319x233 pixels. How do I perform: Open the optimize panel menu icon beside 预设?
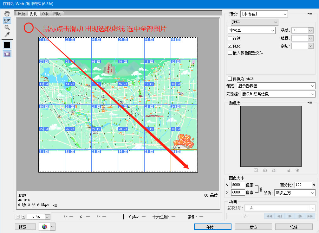309,14
